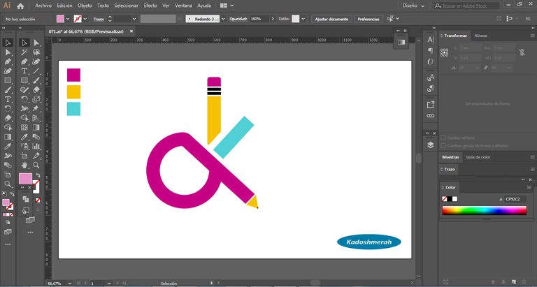The width and height of the screenshot is (537, 287).
Task: Open the Color panel options menu
Action: click(x=529, y=187)
